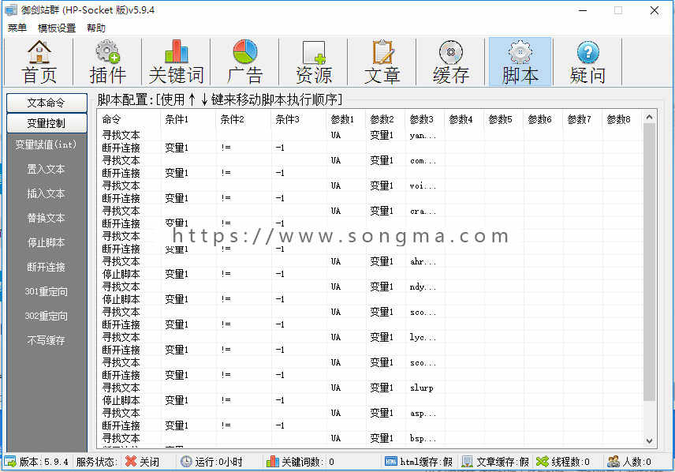
Task: Click the 关键词数 chart status icon
Action: [273, 462]
